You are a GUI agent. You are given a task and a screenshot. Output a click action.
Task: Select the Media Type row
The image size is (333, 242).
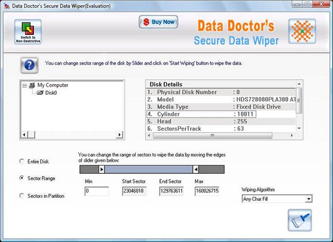221,107
